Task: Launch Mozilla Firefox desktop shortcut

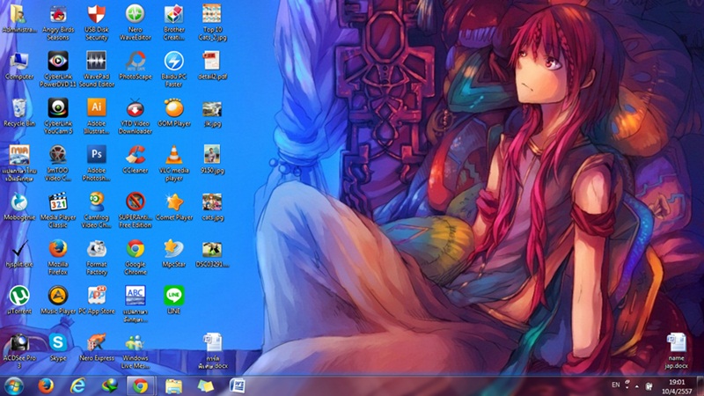Action: [x=58, y=257]
